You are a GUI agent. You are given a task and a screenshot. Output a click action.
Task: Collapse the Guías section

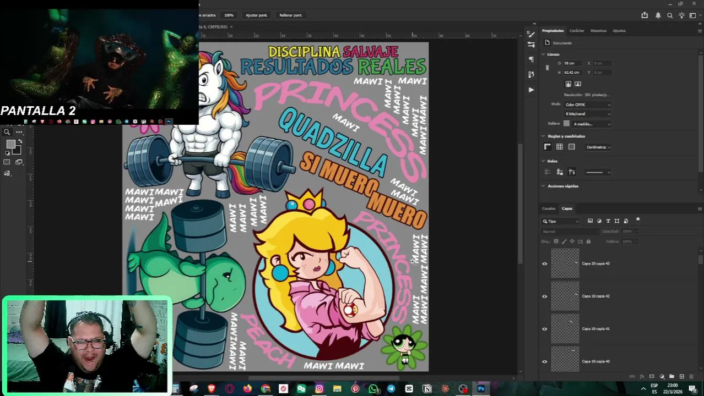tap(543, 161)
